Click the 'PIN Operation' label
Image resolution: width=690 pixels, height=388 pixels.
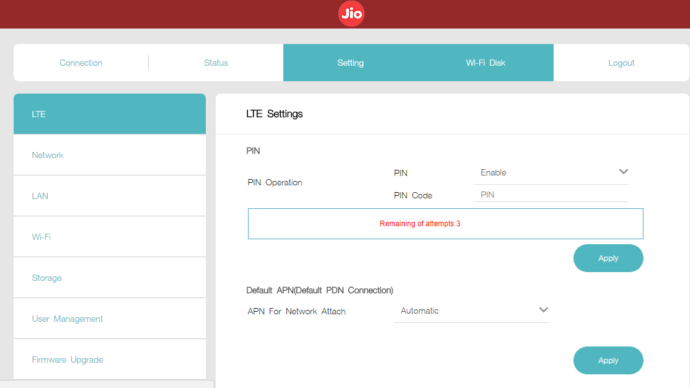pyautogui.click(x=275, y=183)
